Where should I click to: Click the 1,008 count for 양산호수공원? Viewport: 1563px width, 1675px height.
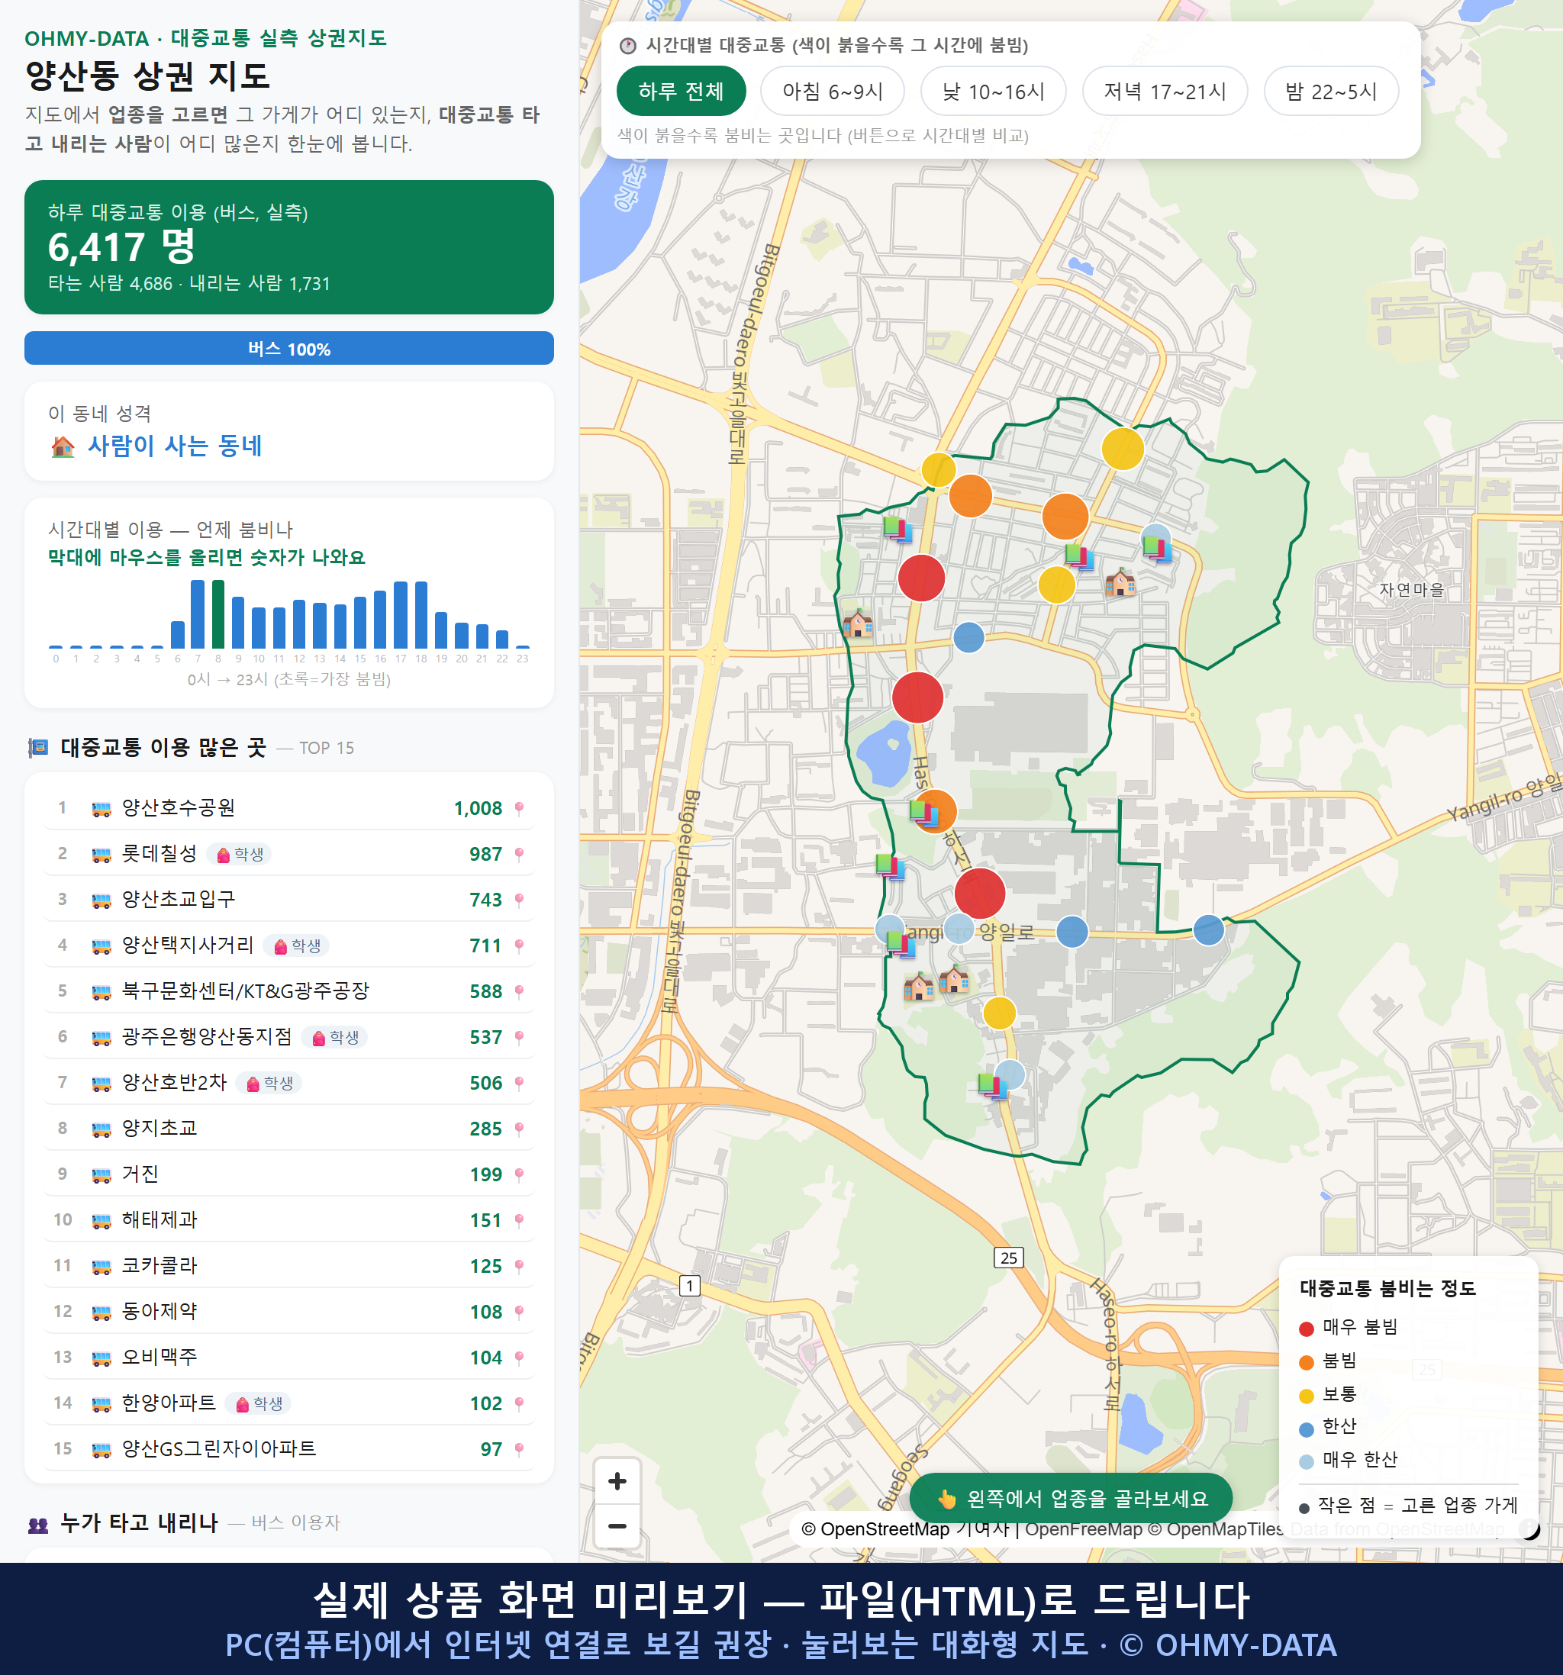tap(478, 809)
